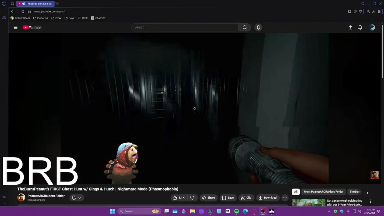
Task: Open GX Control in the sidebar
Action: click(4, 18)
